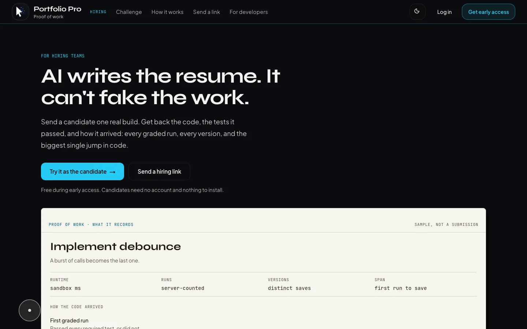527x329 pixels.
Task: Open the Challenge nav link
Action: point(129,12)
